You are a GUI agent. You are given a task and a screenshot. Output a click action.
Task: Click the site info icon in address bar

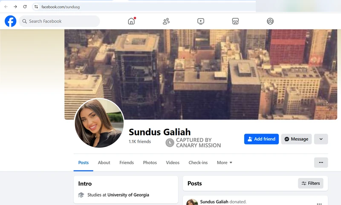(36, 7)
